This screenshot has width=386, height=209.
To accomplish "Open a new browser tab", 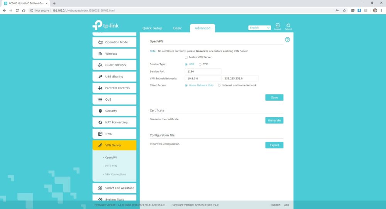I will pos(54,3).
